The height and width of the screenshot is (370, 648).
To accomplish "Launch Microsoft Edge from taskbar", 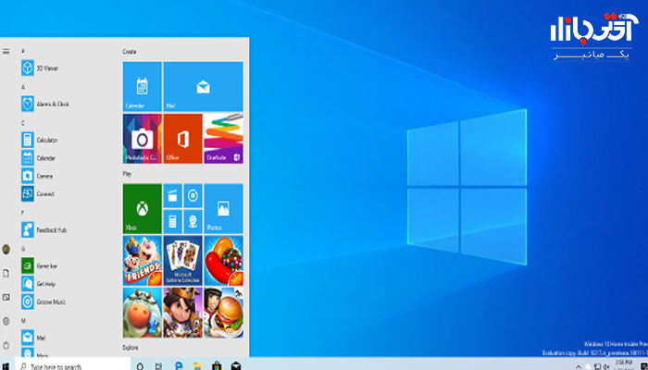I will 179,366.
